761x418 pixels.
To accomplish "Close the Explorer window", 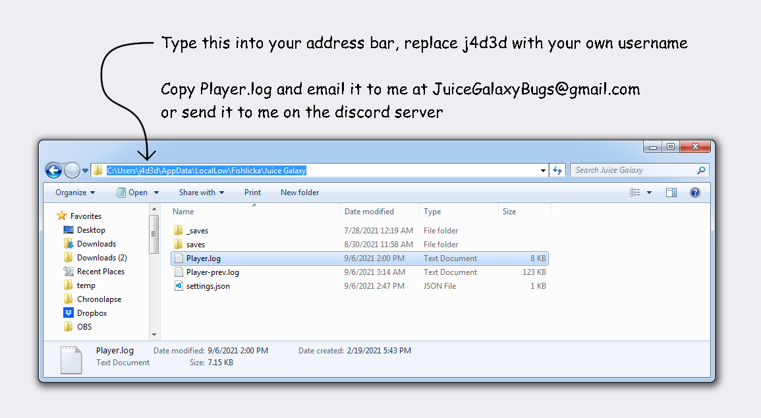I will click(695, 146).
